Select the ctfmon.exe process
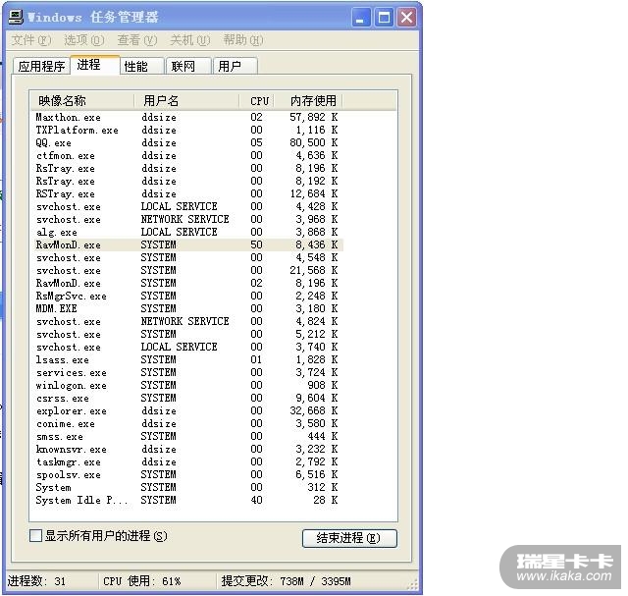 tap(189, 155)
